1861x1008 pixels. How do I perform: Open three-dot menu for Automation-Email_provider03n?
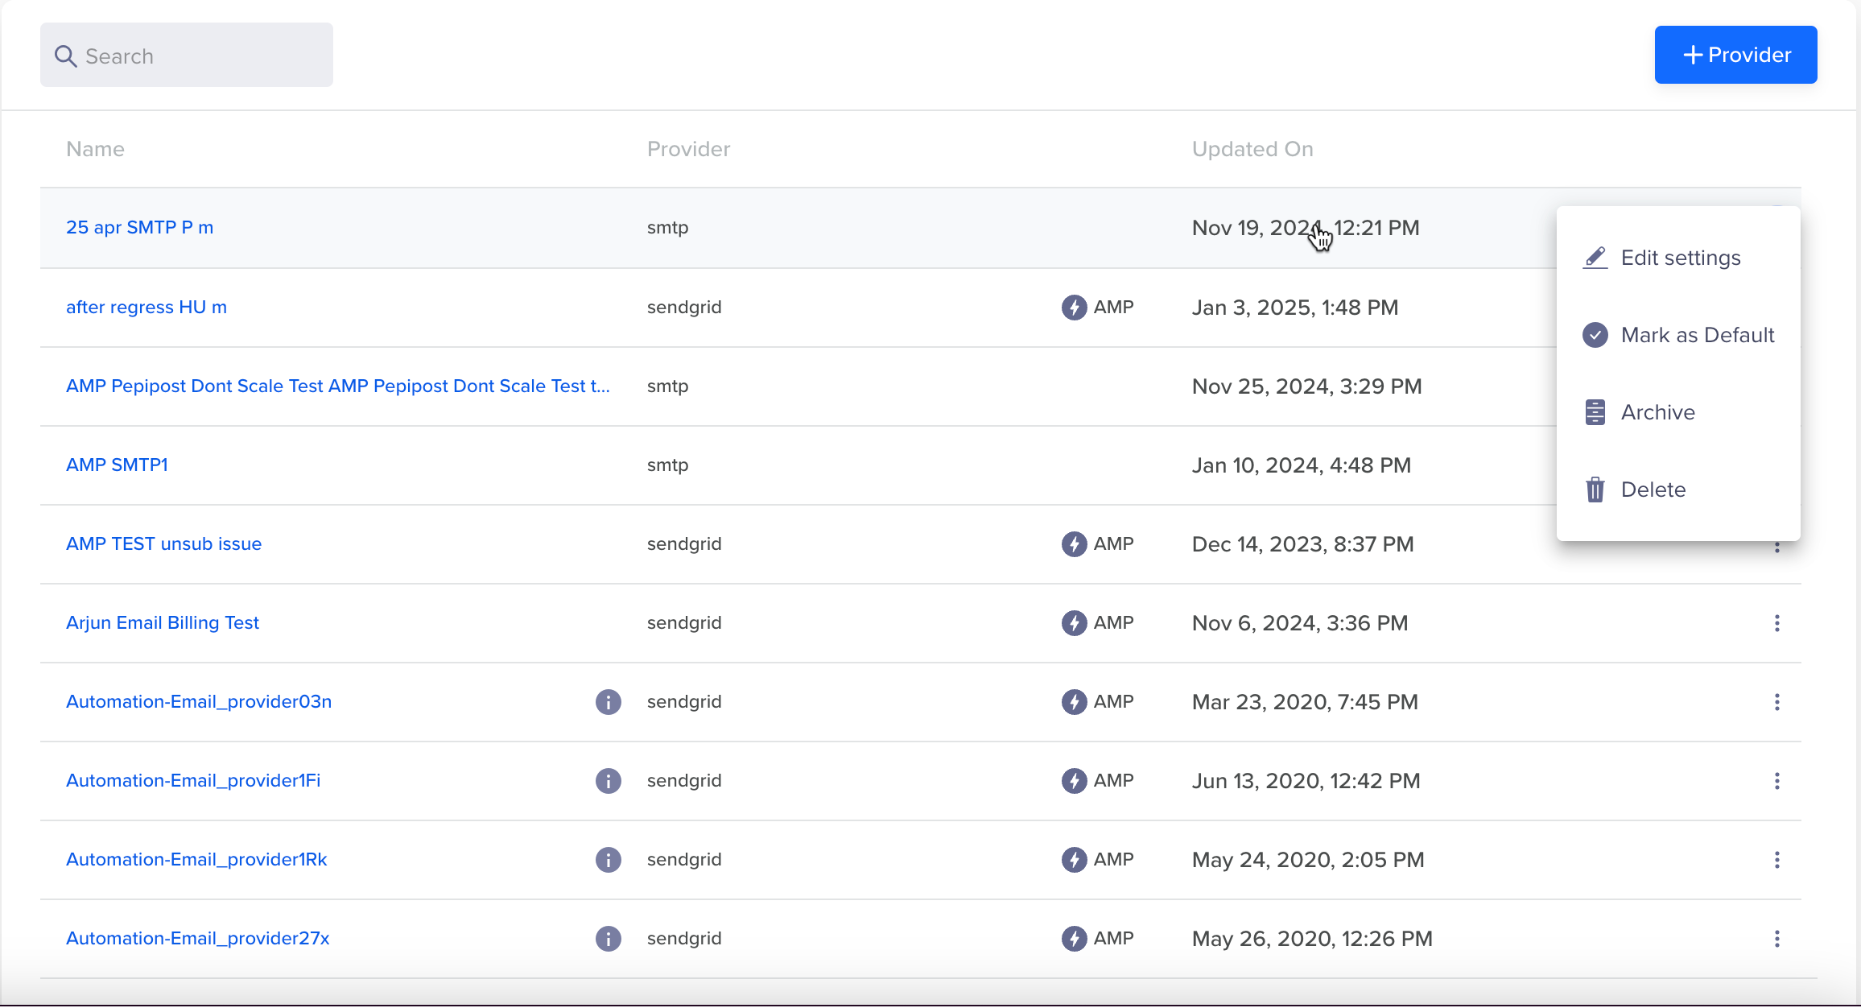tap(1777, 702)
